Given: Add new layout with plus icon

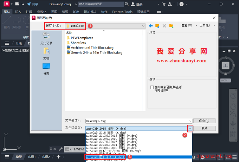Looking at the screenshot, I should click(58, 157).
